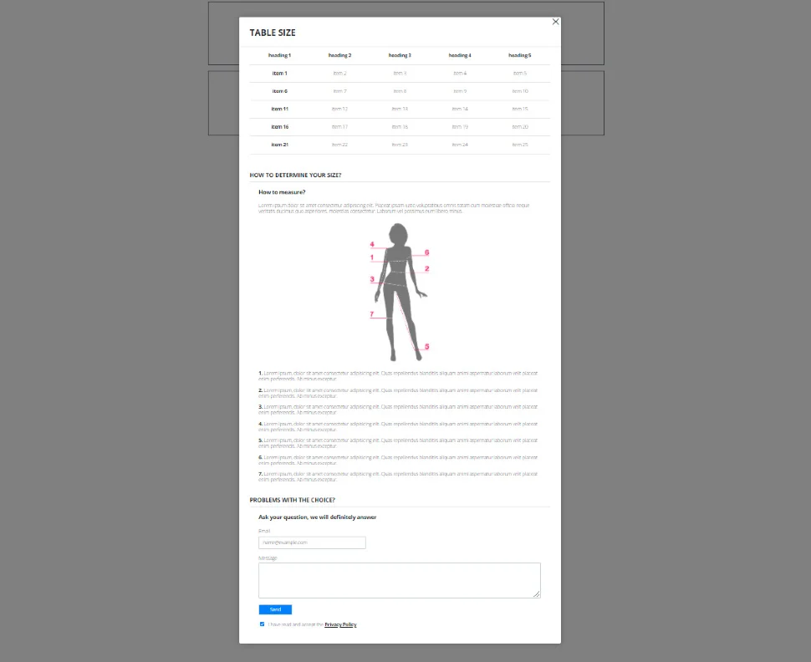Click the 'How to measure?' subheading

tap(282, 192)
